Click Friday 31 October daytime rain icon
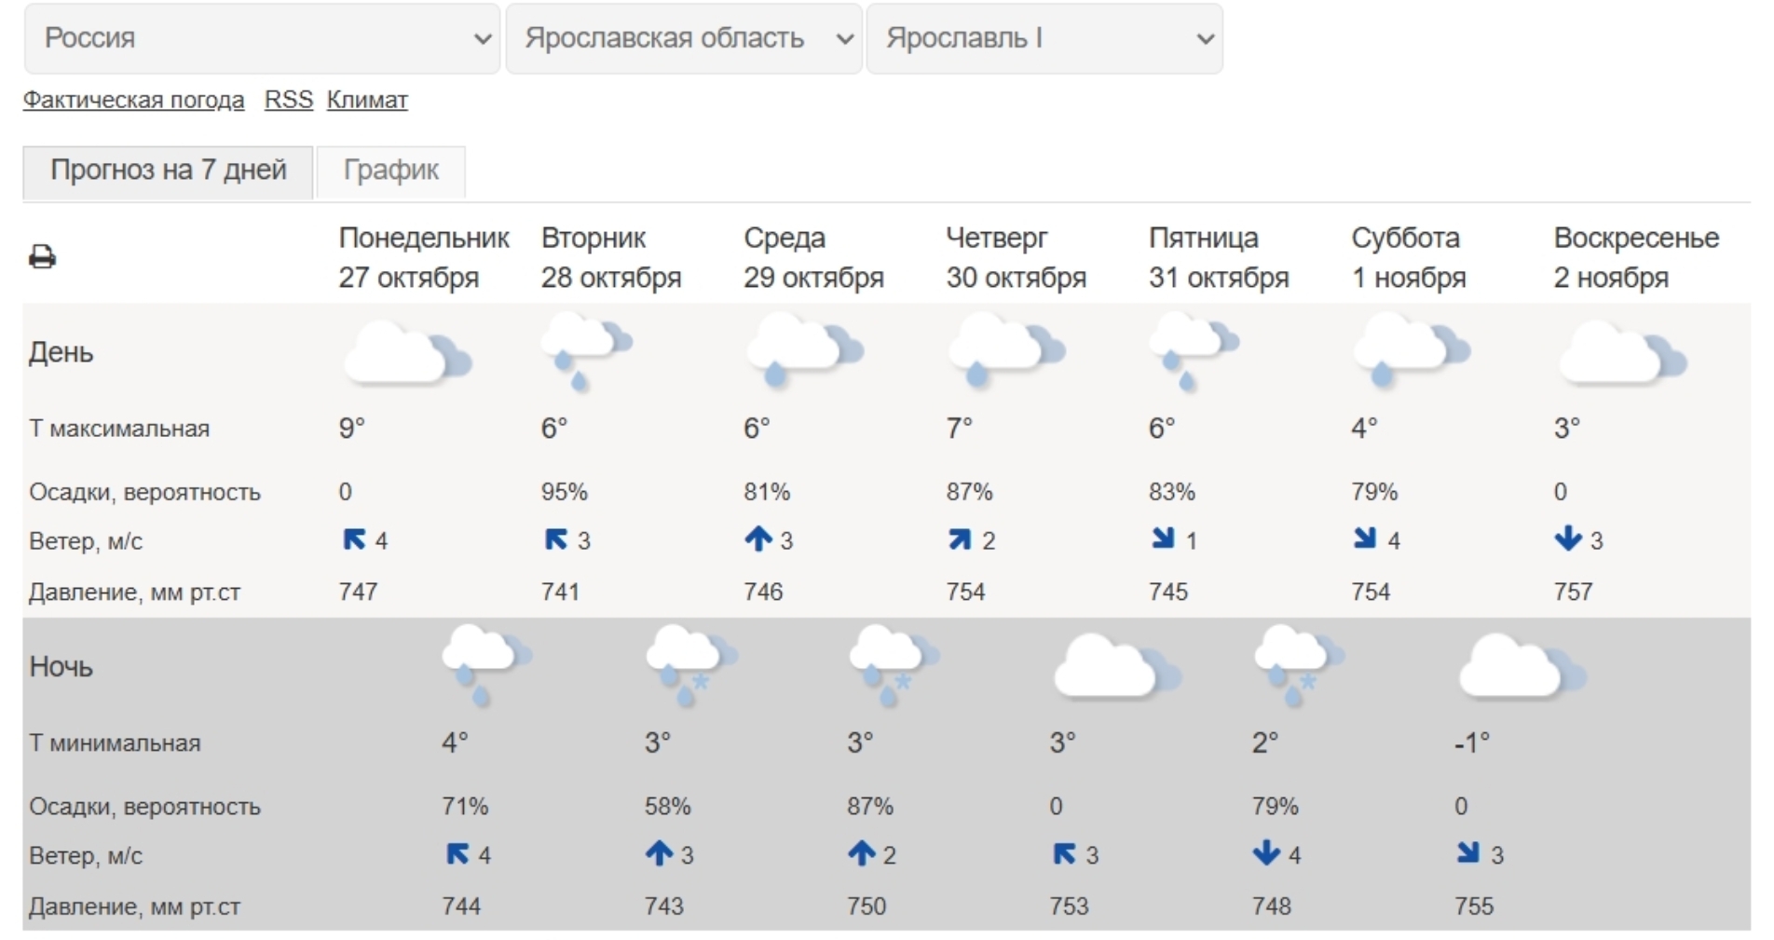Screen dimensions: 1774x940 1192,351
